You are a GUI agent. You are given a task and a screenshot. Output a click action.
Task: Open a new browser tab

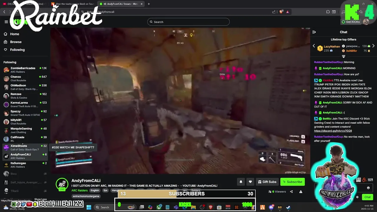click(x=149, y=4)
